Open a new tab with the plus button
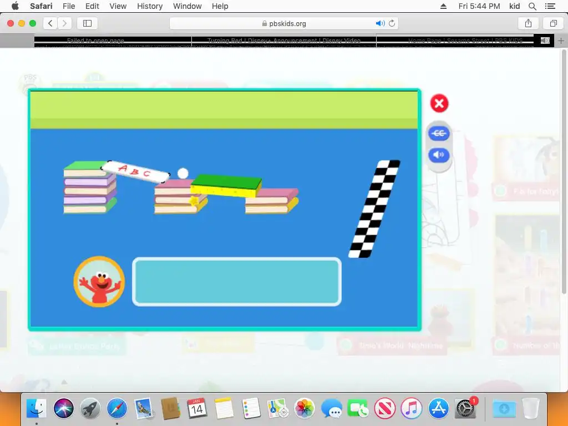This screenshot has height=426, width=568. pyautogui.click(x=561, y=41)
